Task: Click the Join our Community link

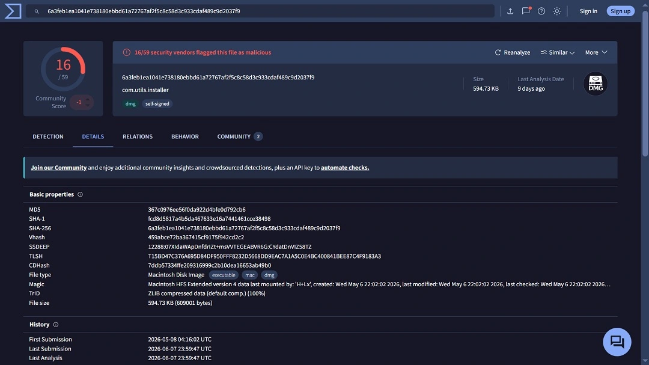Action: (x=59, y=167)
